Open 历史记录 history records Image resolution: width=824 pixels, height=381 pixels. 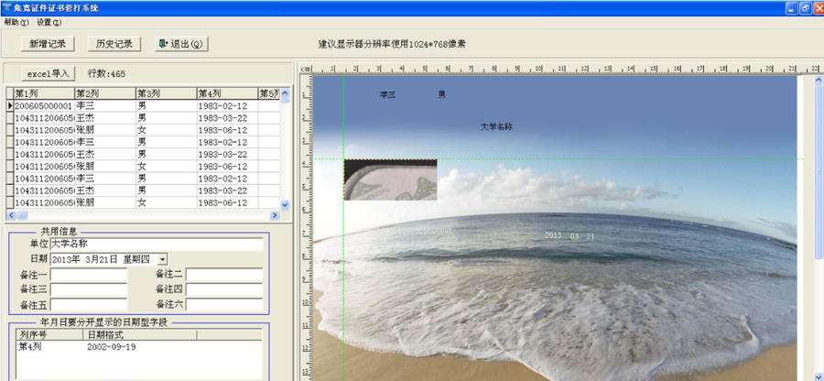(x=114, y=44)
